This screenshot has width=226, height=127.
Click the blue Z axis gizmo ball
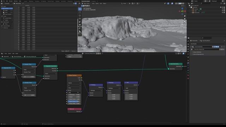tap(182, 8)
